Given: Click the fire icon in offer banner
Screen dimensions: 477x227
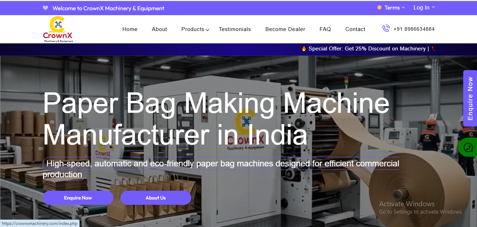Looking at the screenshot, I should point(304,49).
